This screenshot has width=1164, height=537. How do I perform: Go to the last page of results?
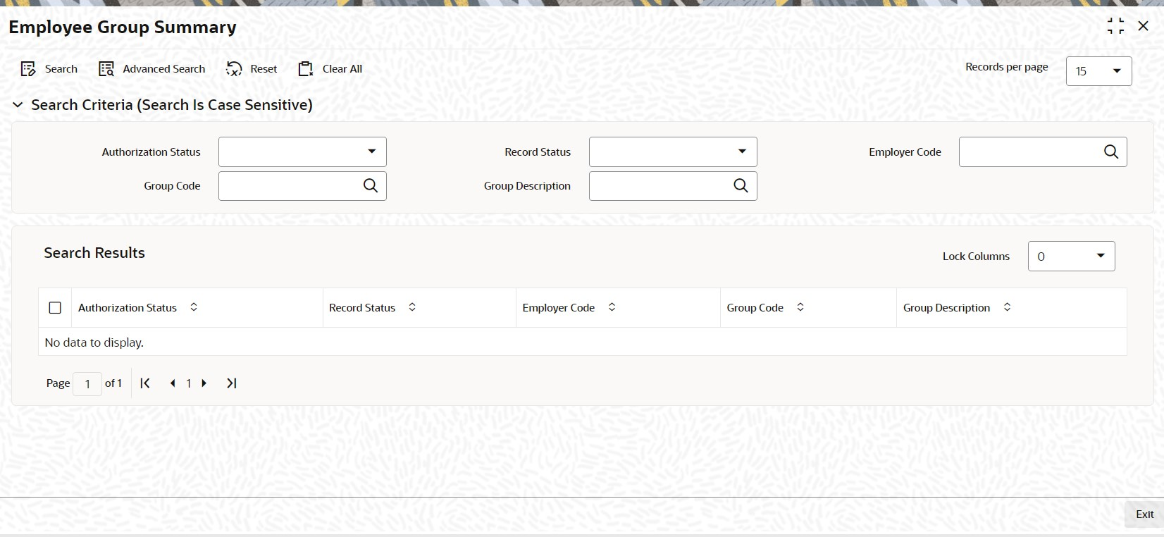[231, 383]
